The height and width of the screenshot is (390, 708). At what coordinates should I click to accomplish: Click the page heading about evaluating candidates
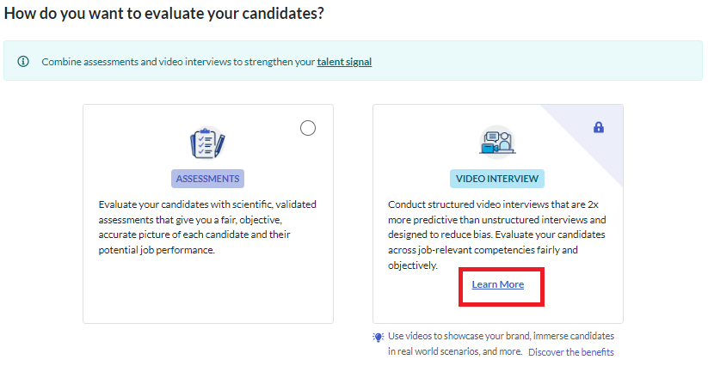click(164, 13)
